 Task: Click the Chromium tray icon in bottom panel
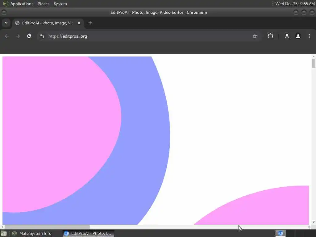click(x=280, y=233)
